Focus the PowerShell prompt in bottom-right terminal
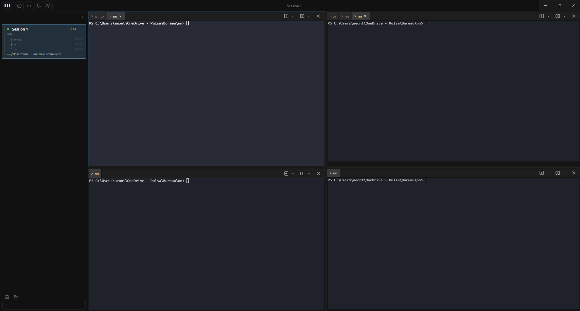580x311 pixels. pyautogui.click(x=377, y=180)
